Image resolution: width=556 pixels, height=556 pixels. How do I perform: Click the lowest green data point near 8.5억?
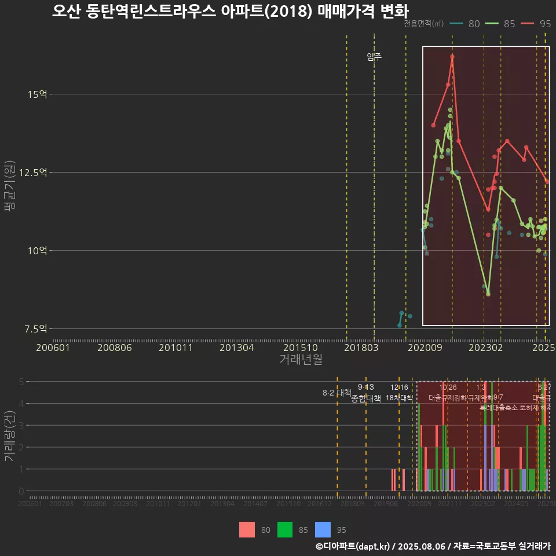click(x=488, y=294)
